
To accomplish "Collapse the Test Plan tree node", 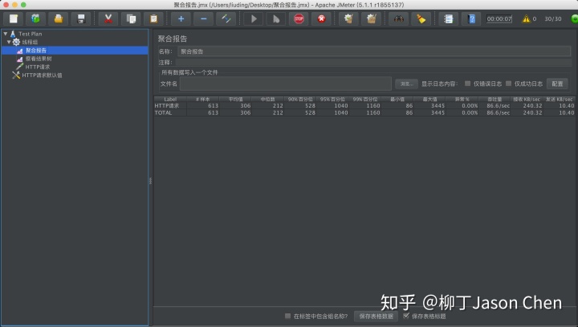I will [6, 34].
